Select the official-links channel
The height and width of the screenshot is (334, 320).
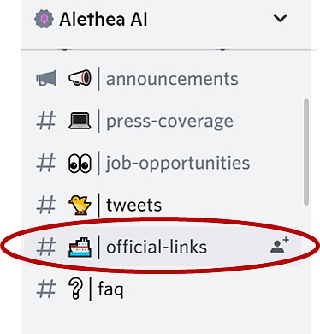[x=157, y=247]
